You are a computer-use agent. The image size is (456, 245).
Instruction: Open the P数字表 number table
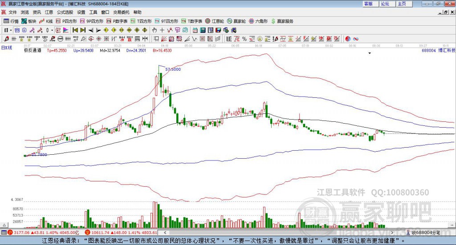click(x=117, y=21)
